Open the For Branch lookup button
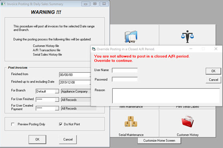223x148 pixels. pos(57,91)
